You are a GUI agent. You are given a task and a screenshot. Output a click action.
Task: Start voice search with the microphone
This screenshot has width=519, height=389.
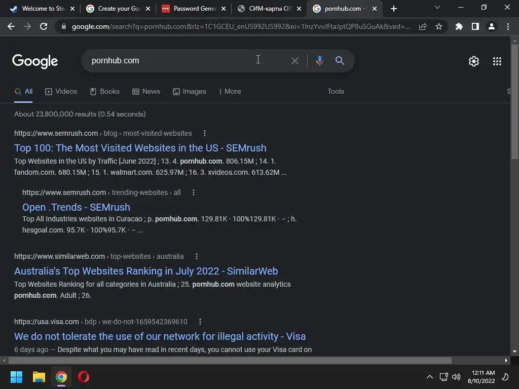[319, 61]
